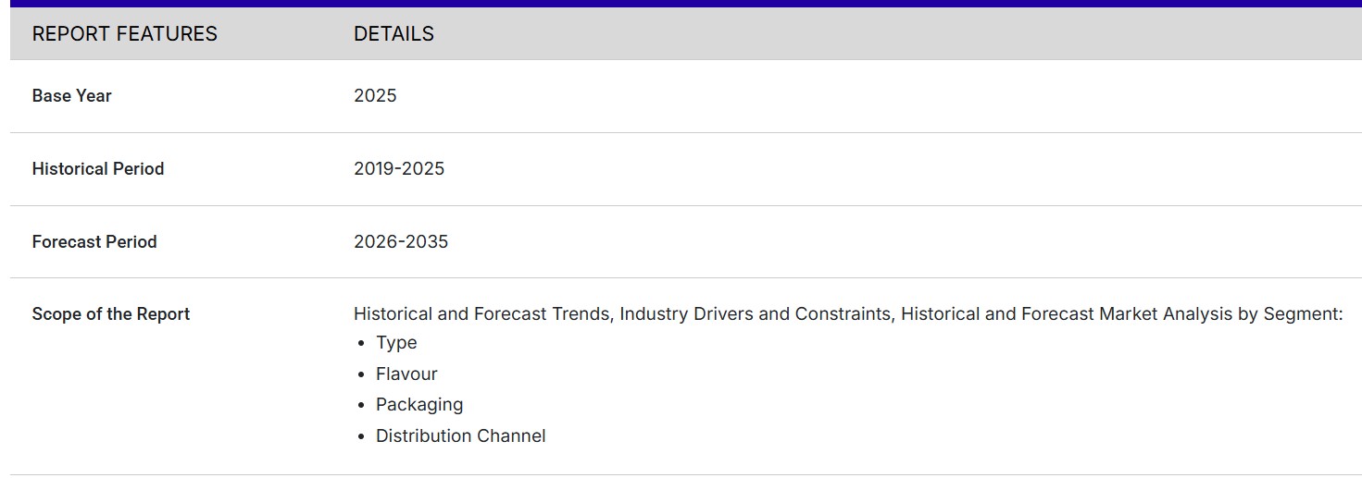
Task: Select the Distribution Channel list item
Action: [x=460, y=436]
